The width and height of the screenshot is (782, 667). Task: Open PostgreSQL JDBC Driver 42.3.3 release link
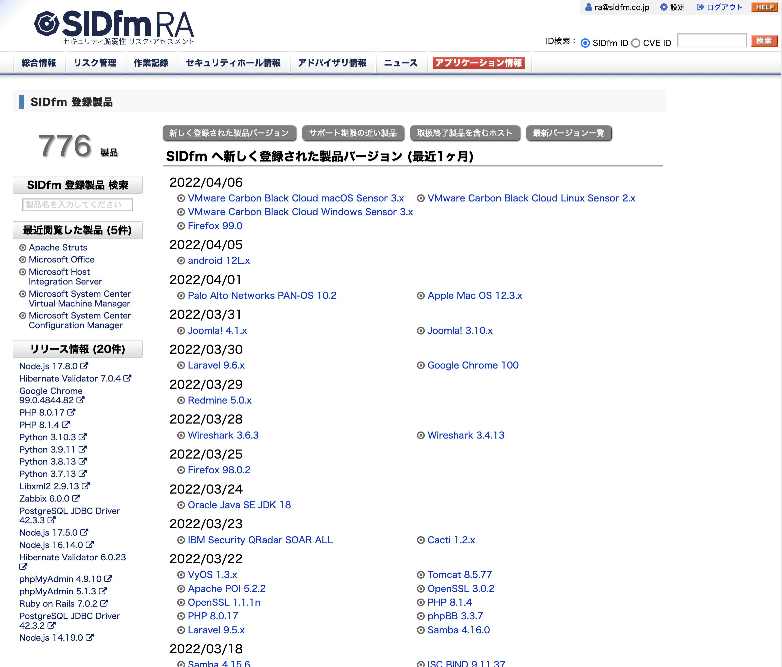pyautogui.click(x=69, y=516)
